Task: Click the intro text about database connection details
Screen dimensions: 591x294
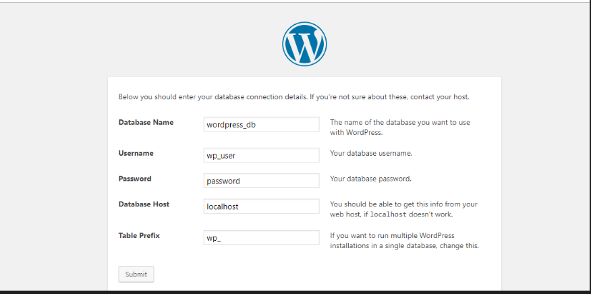Action: tap(293, 97)
